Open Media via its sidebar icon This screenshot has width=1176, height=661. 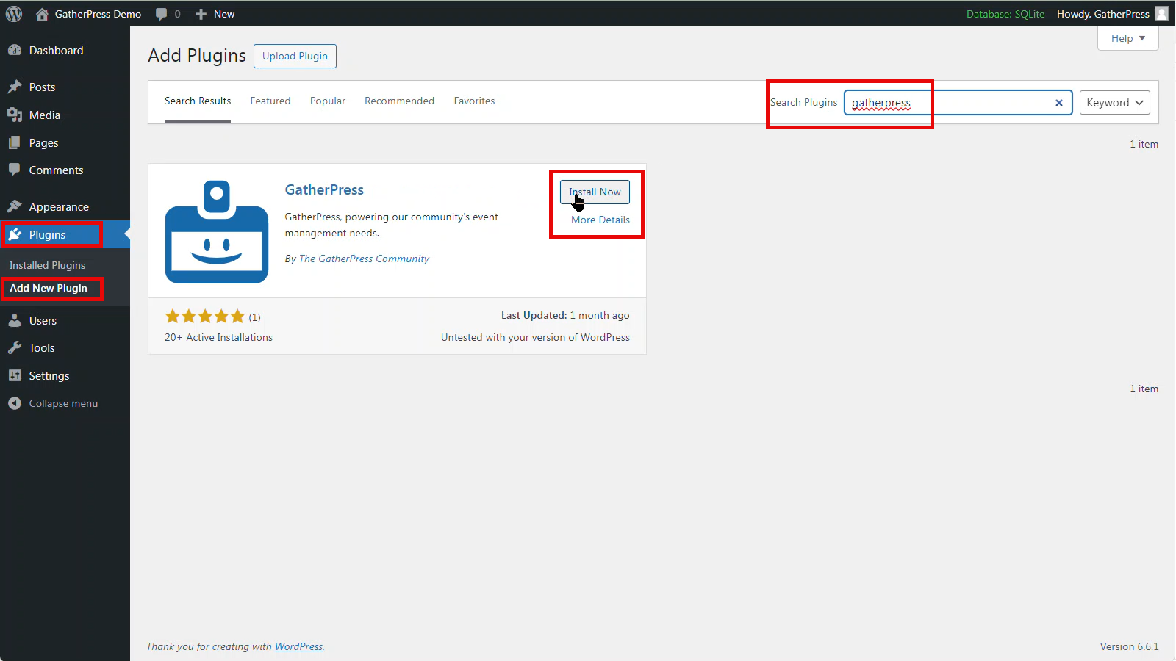tap(15, 115)
